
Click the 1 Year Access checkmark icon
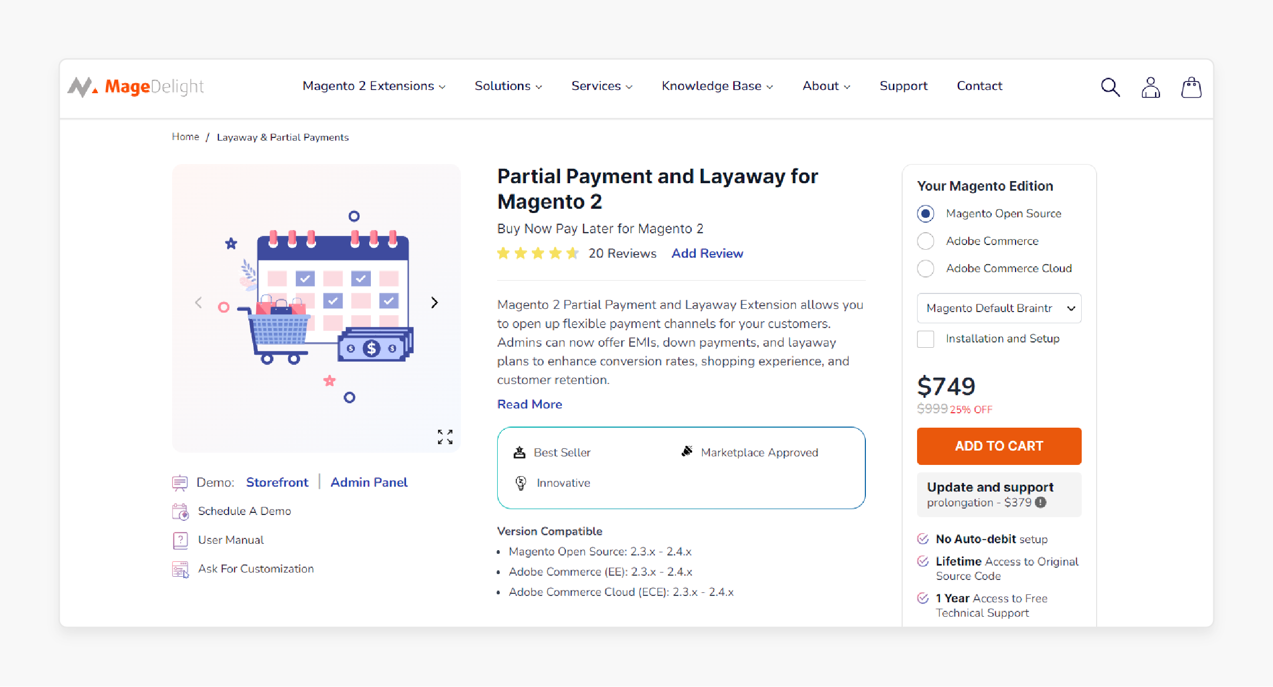923,598
